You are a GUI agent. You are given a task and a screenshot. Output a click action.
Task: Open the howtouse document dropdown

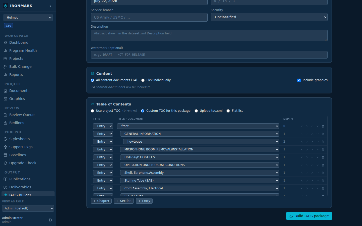click(201, 142)
